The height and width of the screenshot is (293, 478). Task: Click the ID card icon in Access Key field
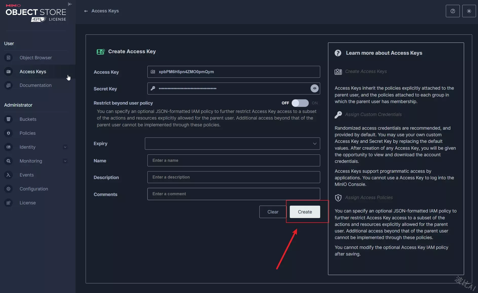153,72
